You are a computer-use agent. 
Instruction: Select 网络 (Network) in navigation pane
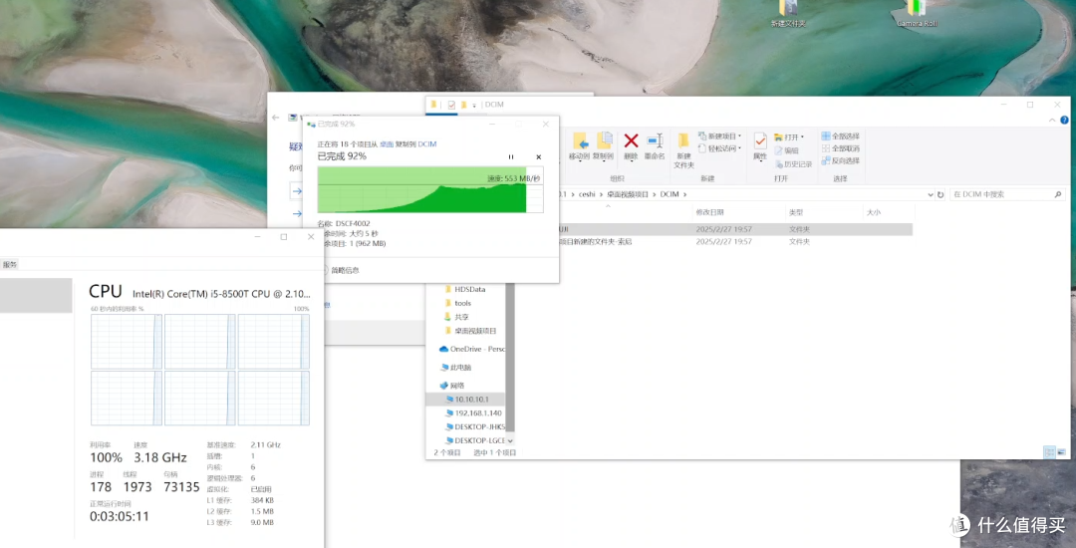click(451, 386)
